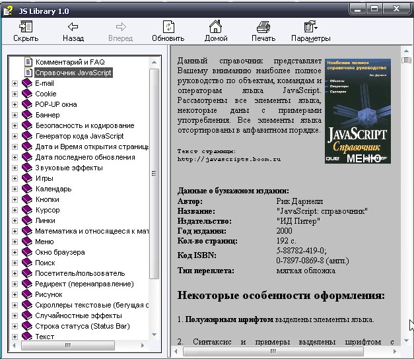Click the book icon next to E-mail
Image resolution: width=414 pixels, height=359 pixels.
27,83
